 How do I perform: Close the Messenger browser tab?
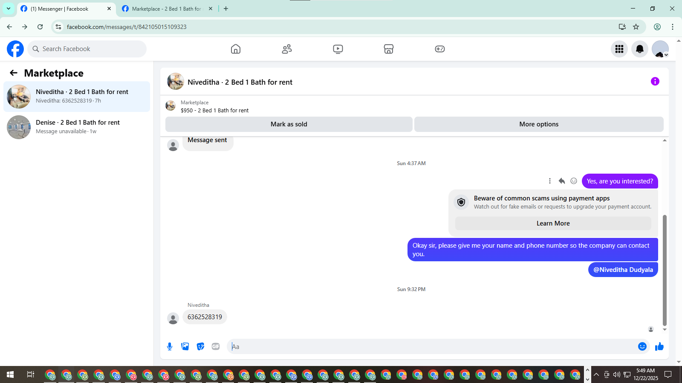(x=109, y=9)
